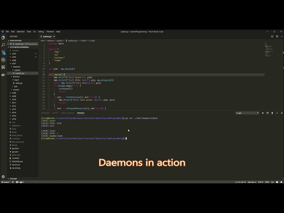Viewport: 284px width, 213px height.
Task: Close the orphan.go editor tab
Action: coord(54,36)
